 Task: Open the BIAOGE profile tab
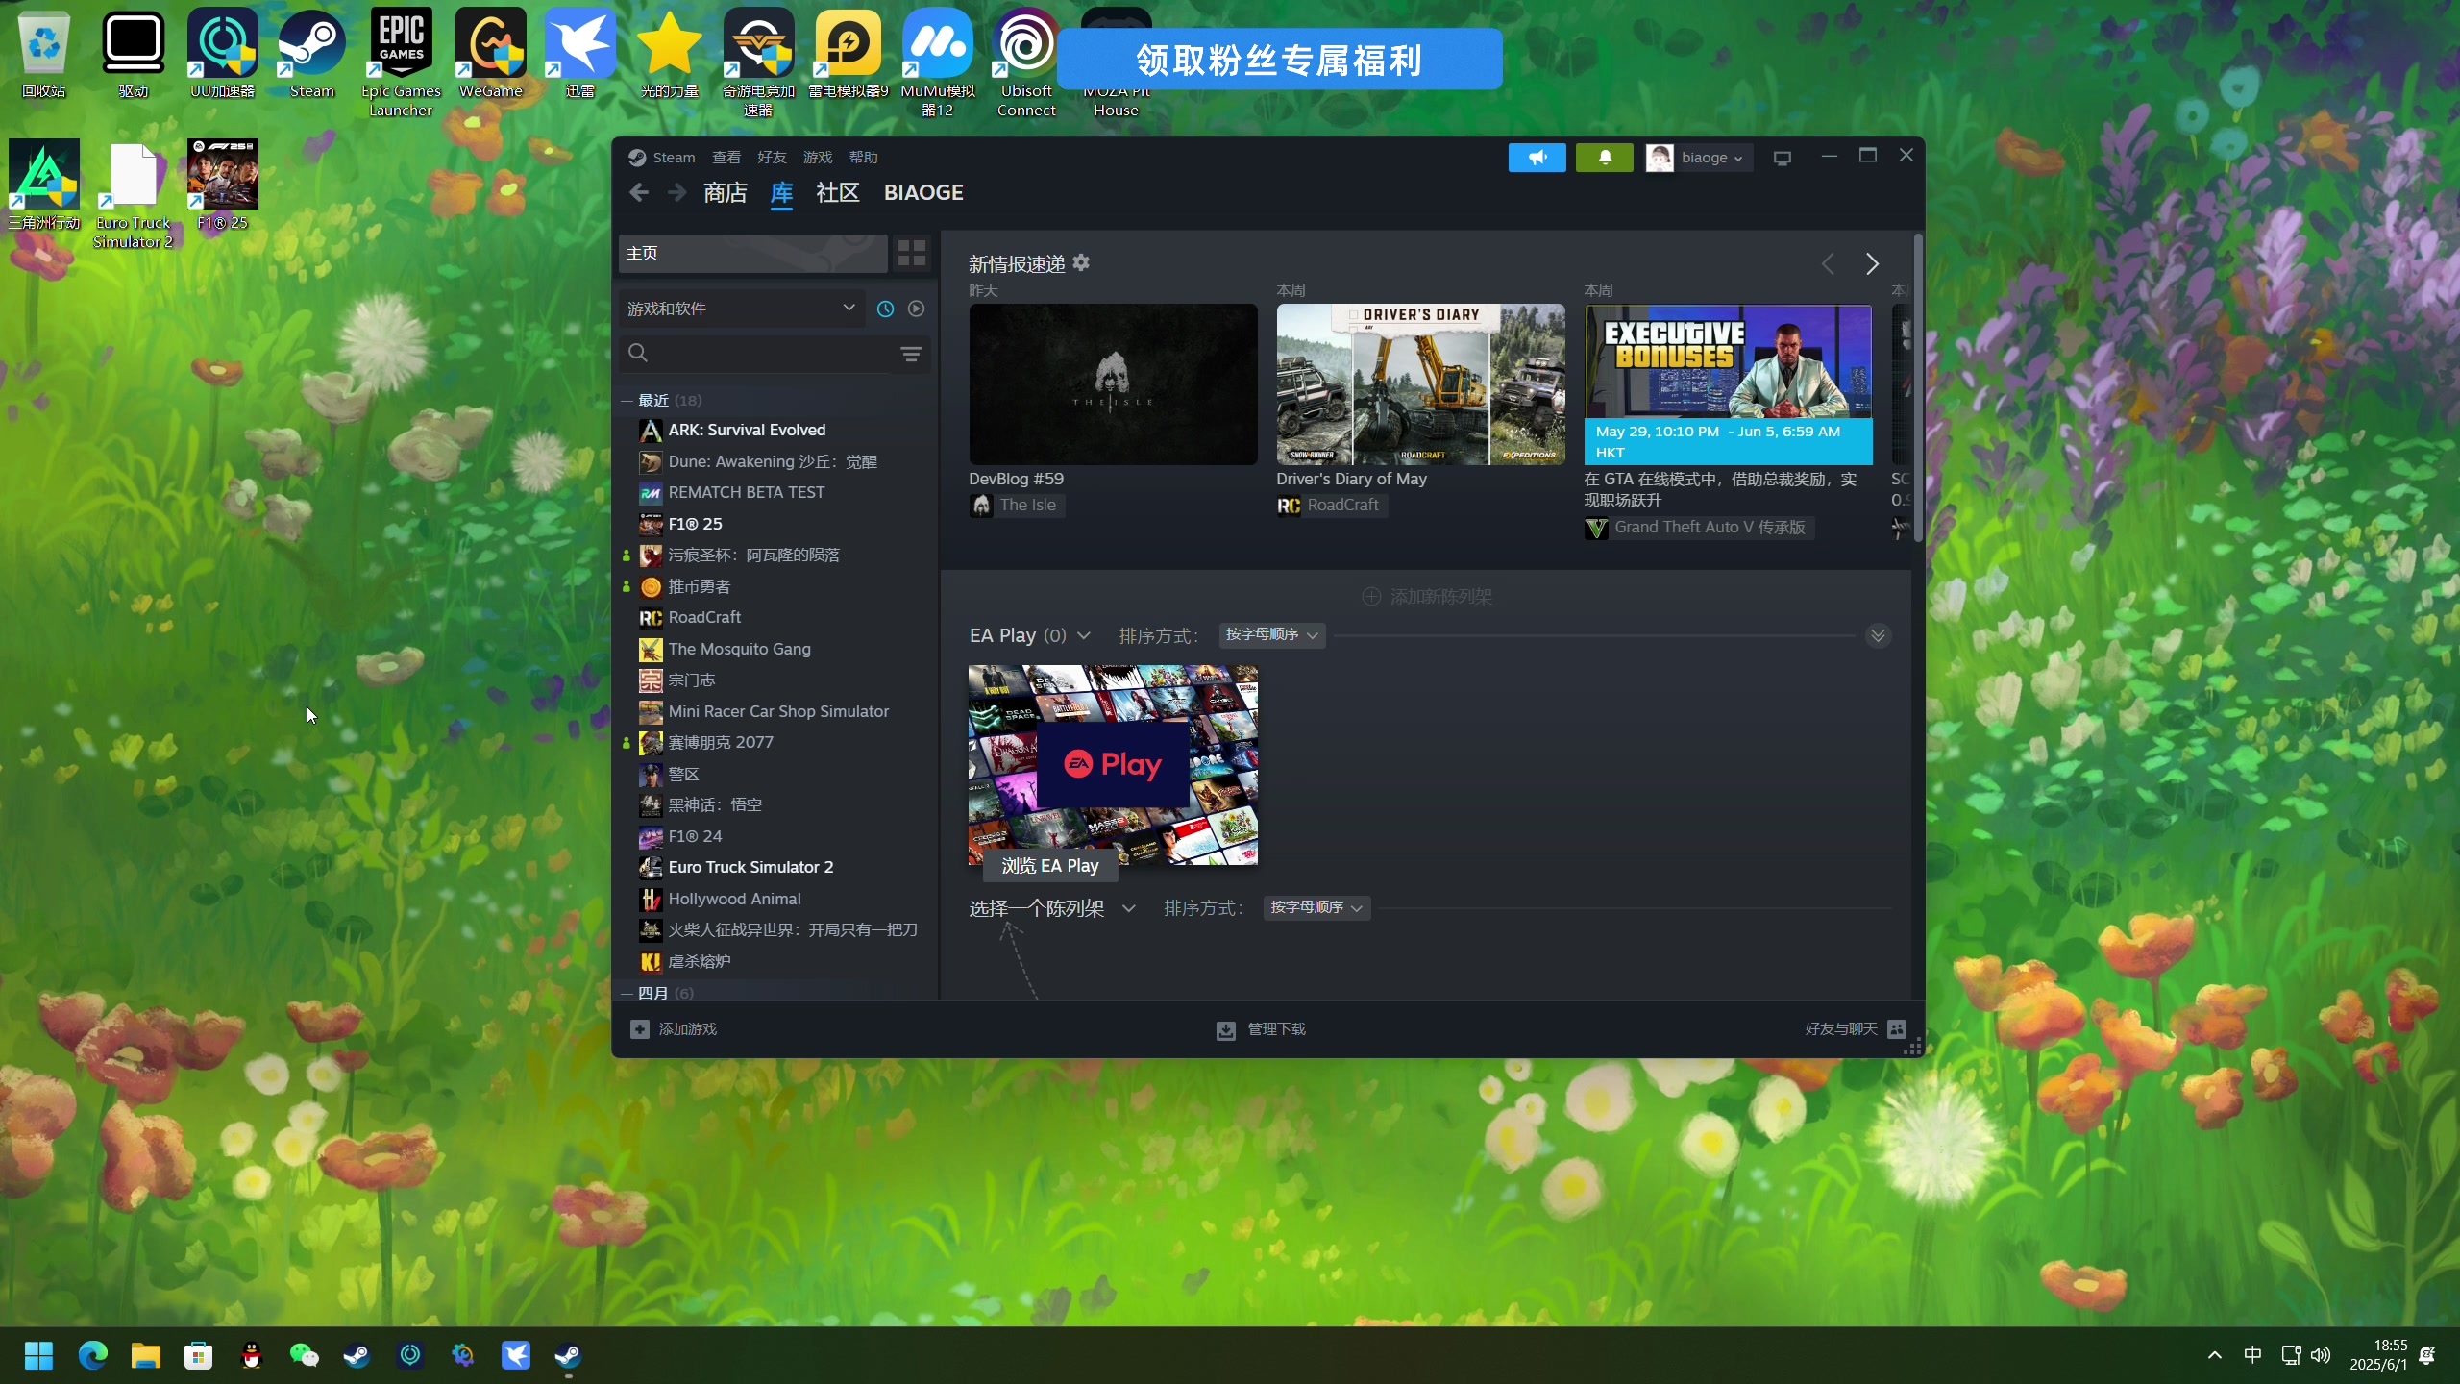click(923, 193)
